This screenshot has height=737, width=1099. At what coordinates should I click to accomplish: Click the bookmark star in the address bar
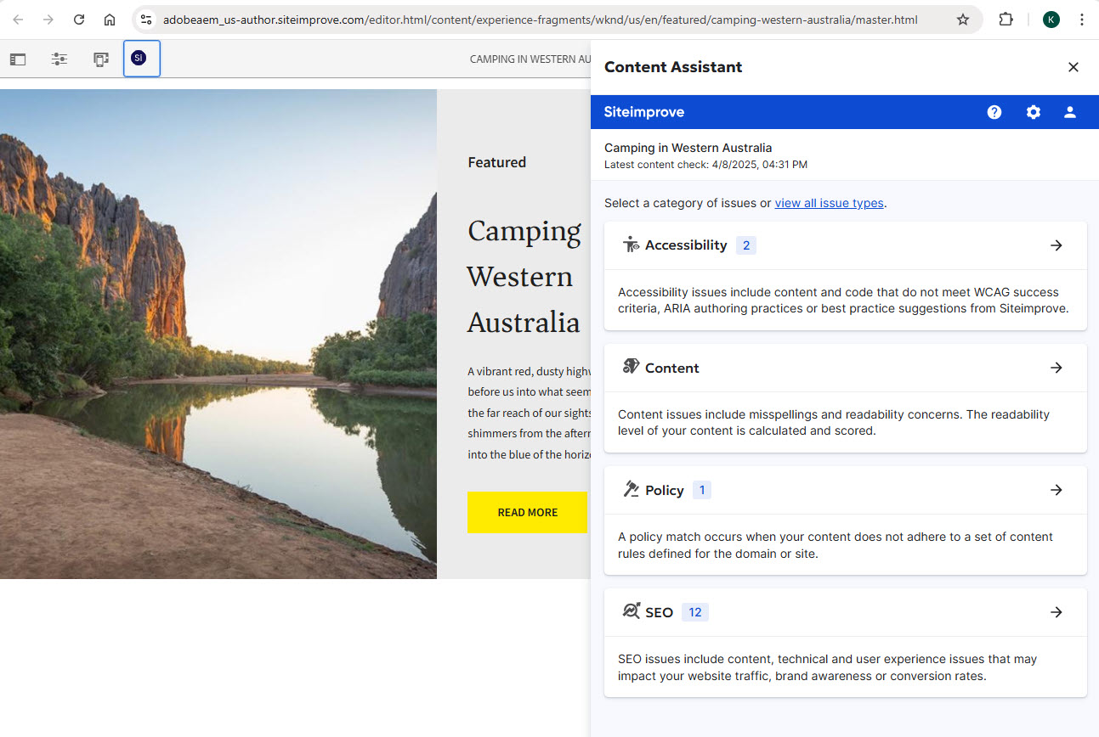tap(964, 19)
